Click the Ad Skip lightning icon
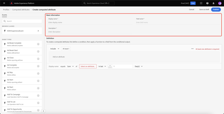 pos(5,74)
